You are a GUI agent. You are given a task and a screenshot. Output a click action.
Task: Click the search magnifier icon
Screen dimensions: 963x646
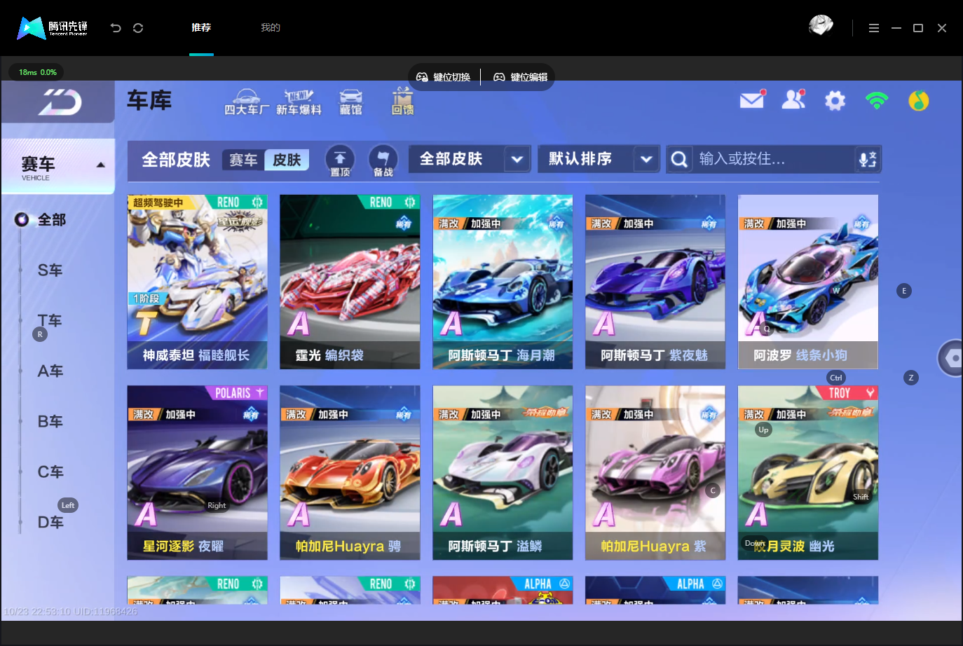[678, 159]
